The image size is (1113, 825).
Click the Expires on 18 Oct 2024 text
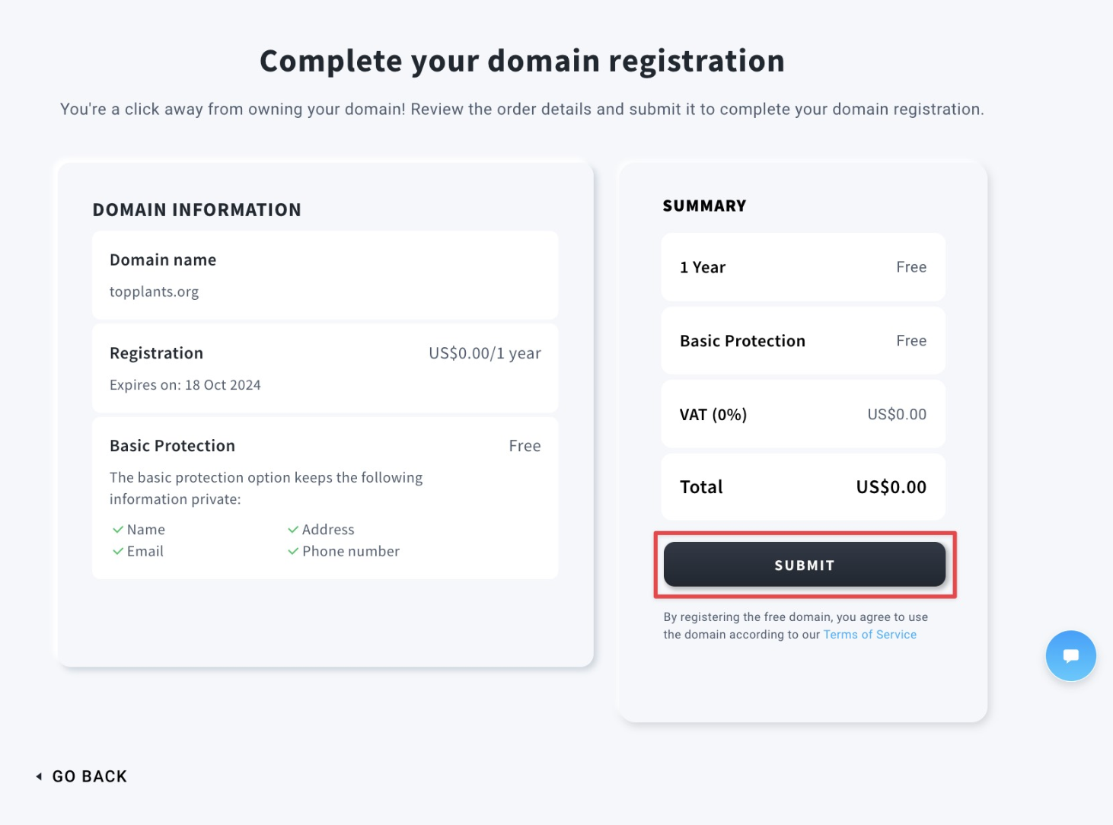[185, 385]
